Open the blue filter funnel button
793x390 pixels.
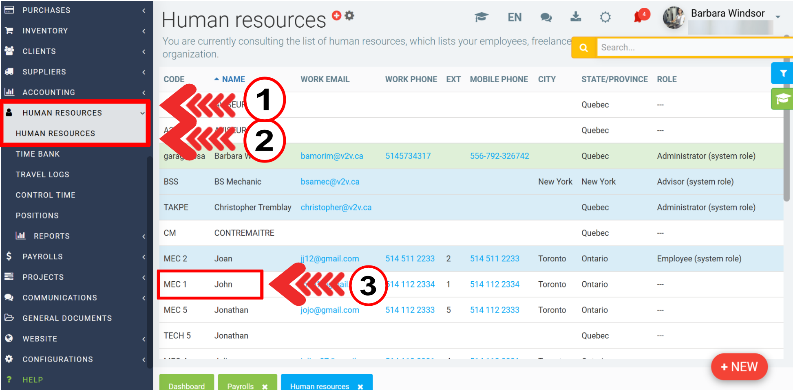pos(783,73)
